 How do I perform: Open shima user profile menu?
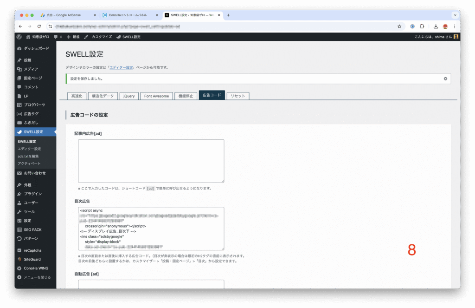tap(436, 37)
